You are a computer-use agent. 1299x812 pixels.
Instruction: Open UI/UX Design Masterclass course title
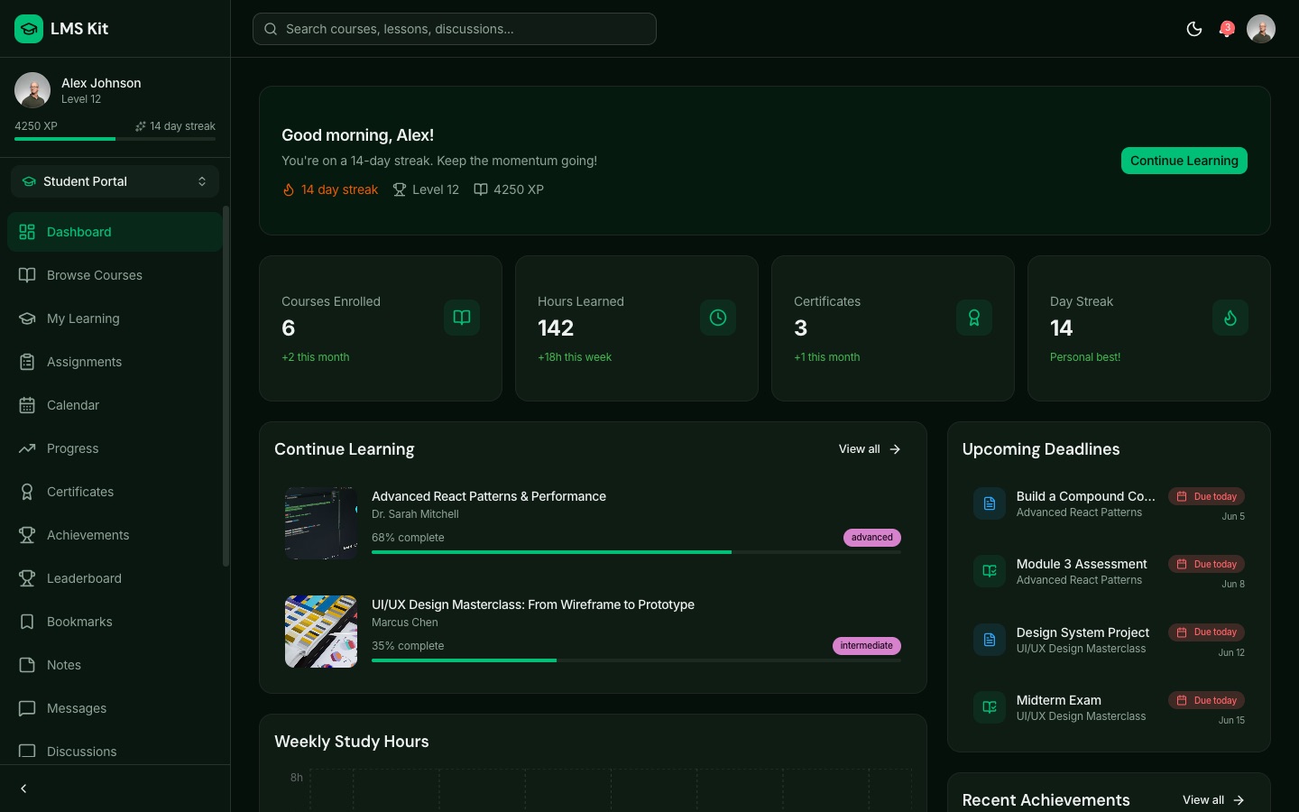pyautogui.click(x=533, y=604)
